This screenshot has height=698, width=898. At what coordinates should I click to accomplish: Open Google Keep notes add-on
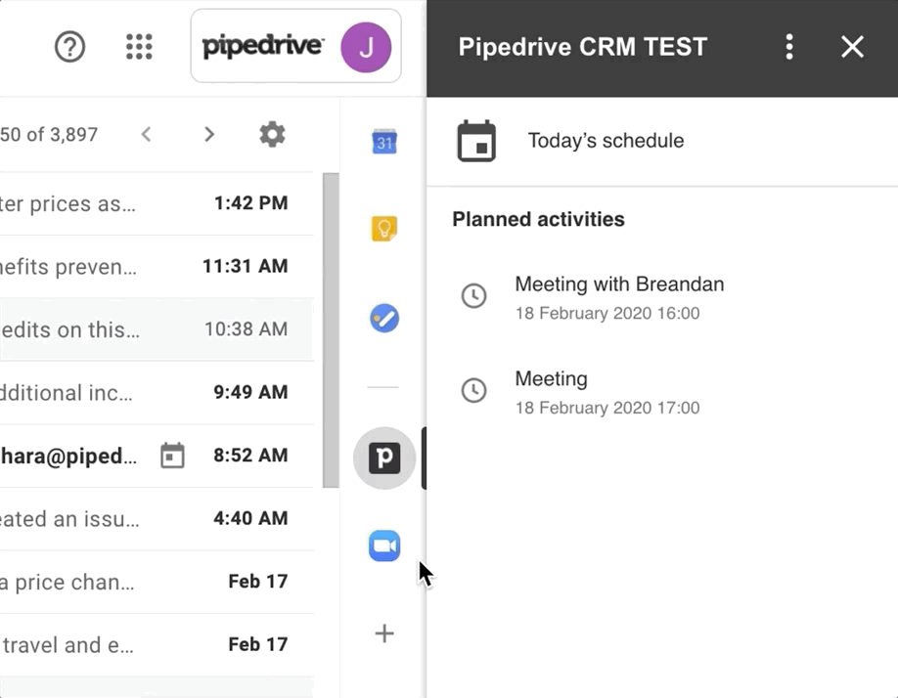pos(384,229)
